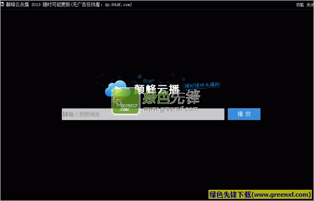Click 关闭 to close the player
314x201 pixels.
click(310, 5)
